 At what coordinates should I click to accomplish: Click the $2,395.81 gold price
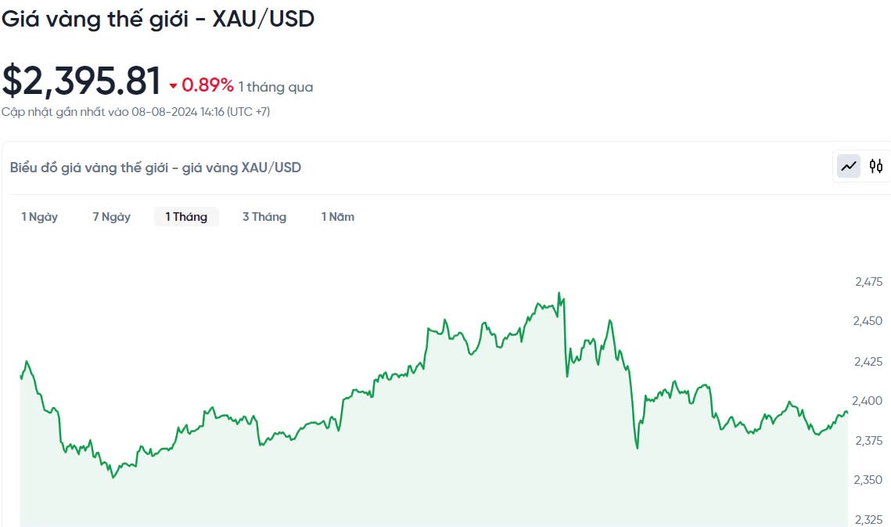pyautogui.click(x=81, y=81)
